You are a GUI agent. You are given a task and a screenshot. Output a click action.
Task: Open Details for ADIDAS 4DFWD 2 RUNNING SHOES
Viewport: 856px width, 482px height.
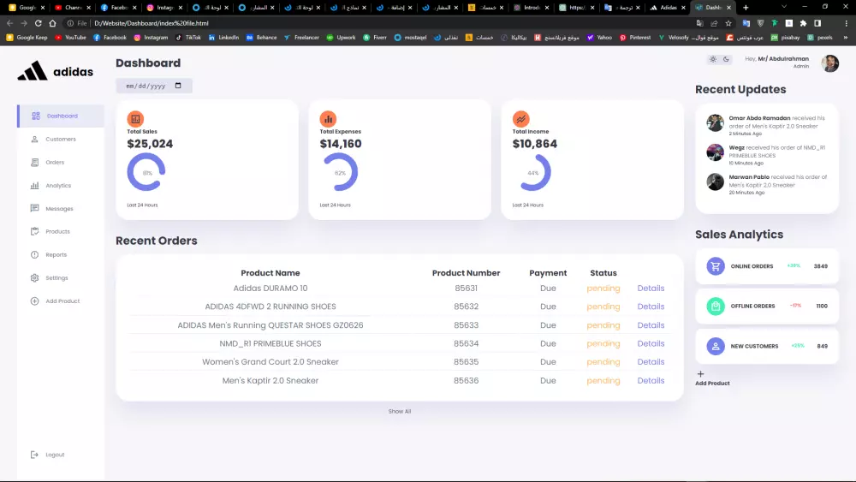tap(651, 306)
